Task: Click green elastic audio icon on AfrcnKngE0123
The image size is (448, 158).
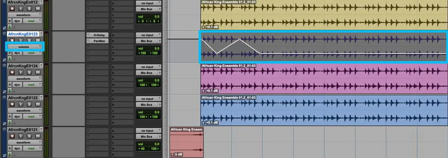Action: click(x=10, y=59)
